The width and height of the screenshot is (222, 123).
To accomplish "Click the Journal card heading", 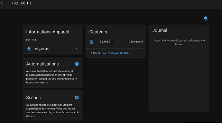I will pyautogui.click(x=160, y=30).
